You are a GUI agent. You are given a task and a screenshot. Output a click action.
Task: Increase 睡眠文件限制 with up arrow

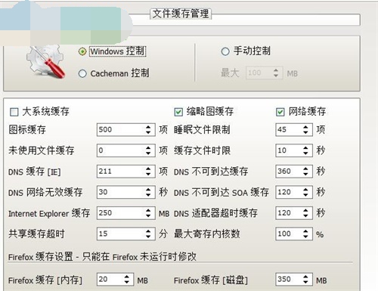[x=305, y=127]
